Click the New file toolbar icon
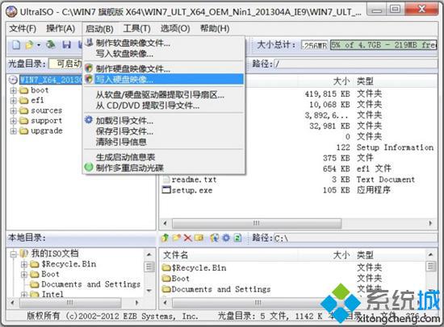Screen dimensions: 444x327 [x=16, y=44]
